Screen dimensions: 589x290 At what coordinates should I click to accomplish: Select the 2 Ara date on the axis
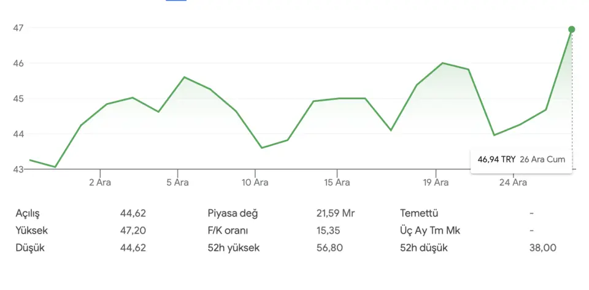[99, 182]
